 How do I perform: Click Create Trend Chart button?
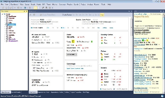click(48, 15)
